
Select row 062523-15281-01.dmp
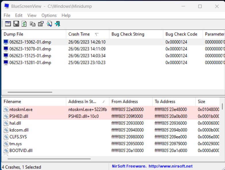click(113, 63)
